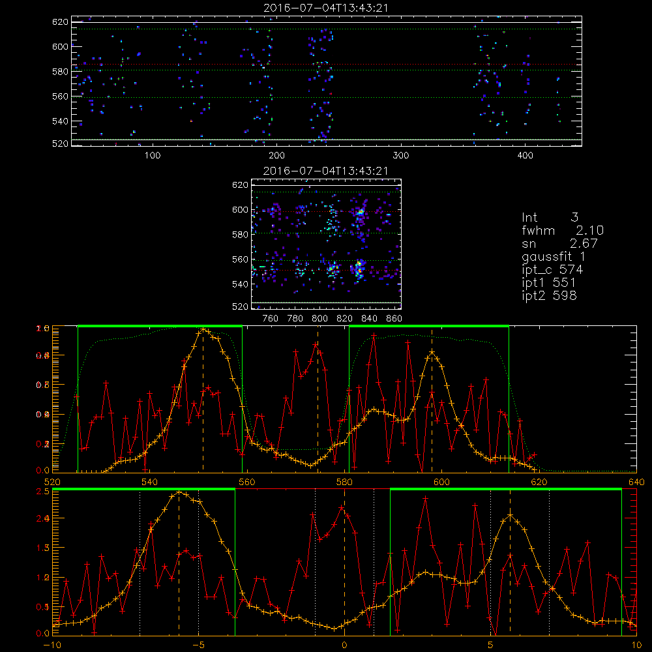Click the x-axis tick label 800 of the middle image

point(319,319)
